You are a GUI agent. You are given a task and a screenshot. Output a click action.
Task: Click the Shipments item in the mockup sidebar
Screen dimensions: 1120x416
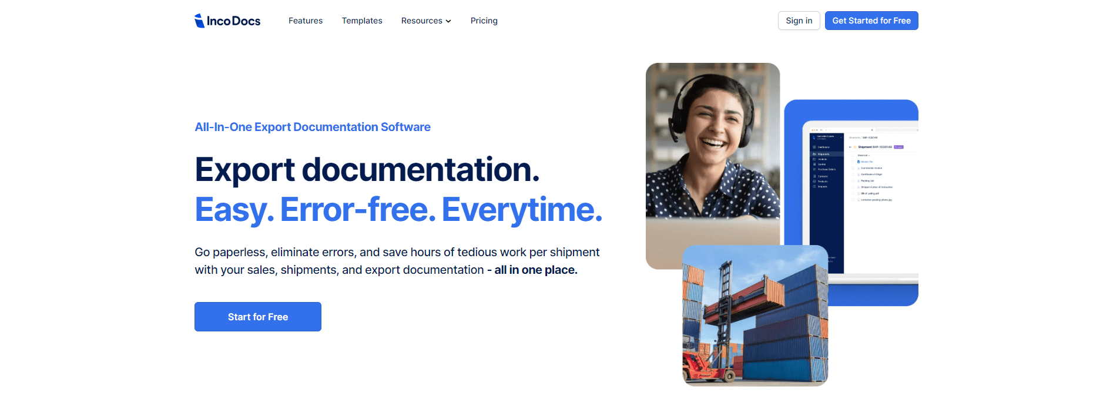pos(823,154)
